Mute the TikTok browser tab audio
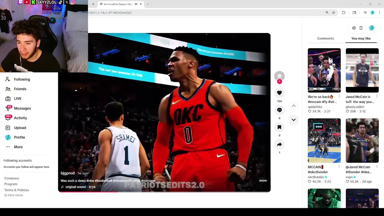This screenshot has height=216, width=384. [x=136, y=4]
